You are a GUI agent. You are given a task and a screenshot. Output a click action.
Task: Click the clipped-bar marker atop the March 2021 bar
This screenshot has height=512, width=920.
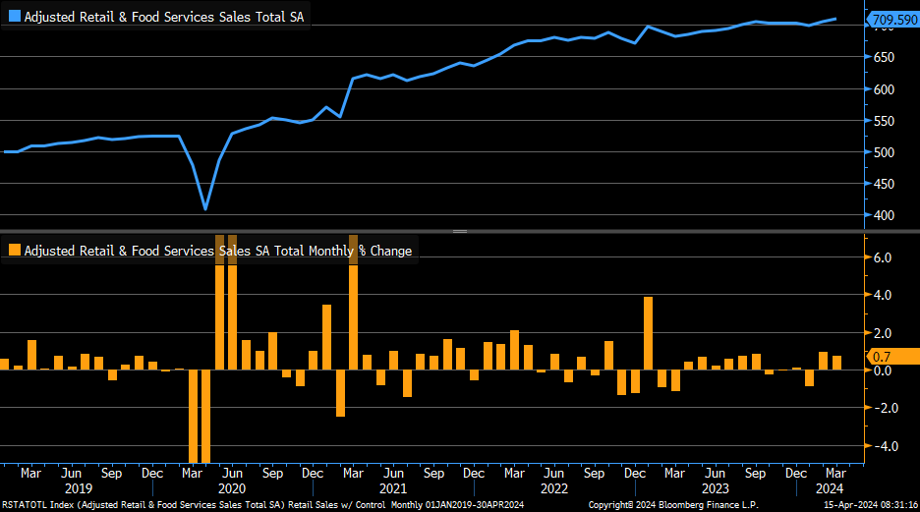pos(353,243)
